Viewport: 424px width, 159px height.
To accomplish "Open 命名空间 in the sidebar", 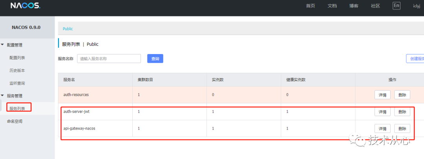I will pyautogui.click(x=15, y=121).
